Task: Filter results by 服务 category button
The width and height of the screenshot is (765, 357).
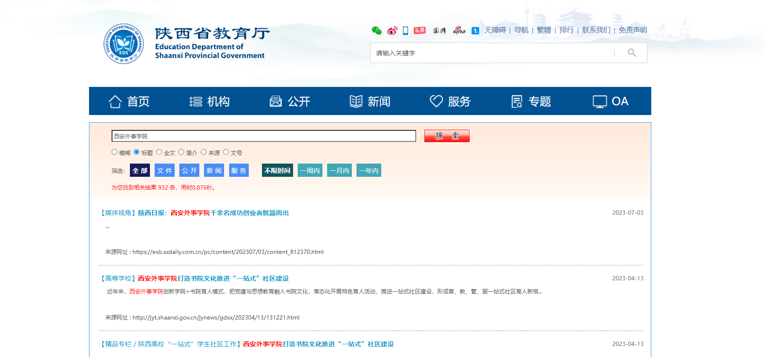Action: tap(239, 170)
